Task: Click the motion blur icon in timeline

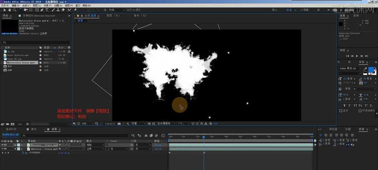Action: tap(156, 136)
